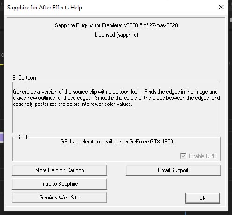Click the Cartoon effect description text
This screenshot has height=215, width=232.
click(116, 98)
